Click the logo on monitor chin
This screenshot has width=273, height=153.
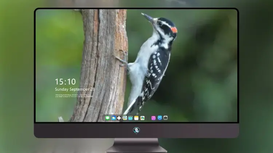[136, 131]
